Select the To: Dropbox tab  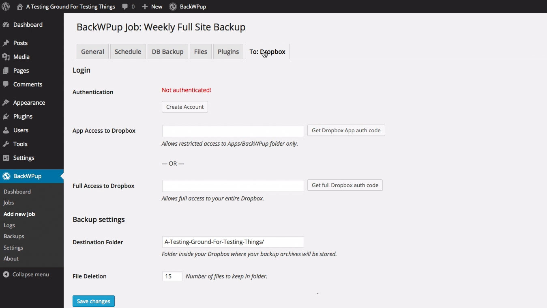click(x=267, y=52)
